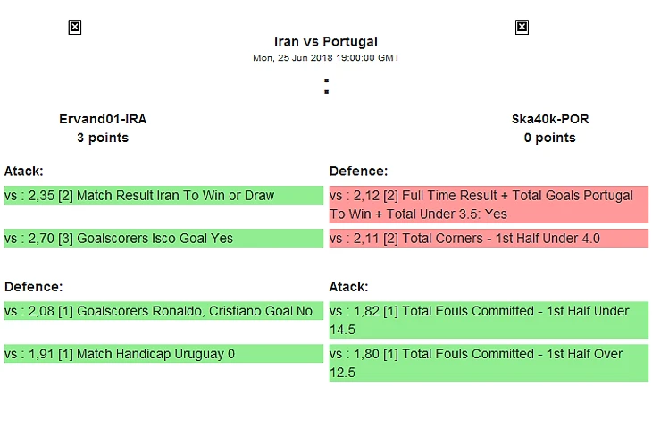Select the Goalscorers Isco Goal Yes bet
The image size is (652, 429).
[x=163, y=239]
